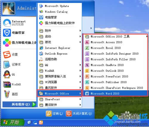Click the 关闭计算机 shutdown button
Image resolution: width=149 pixels, height=127 pixels.
79,114
